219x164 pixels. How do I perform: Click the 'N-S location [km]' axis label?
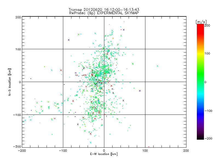coord(10,82)
